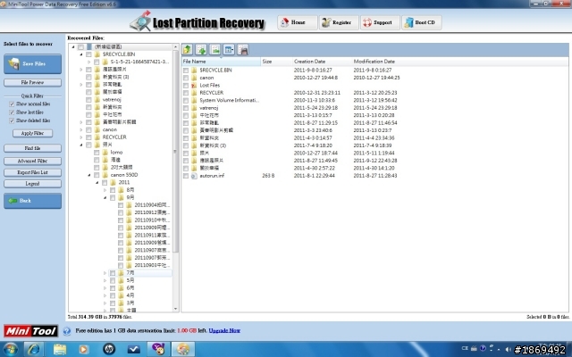The height and width of the screenshot is (357, 572).
Task: Open the media player taskbar icon
Action: tap(83, 349)
